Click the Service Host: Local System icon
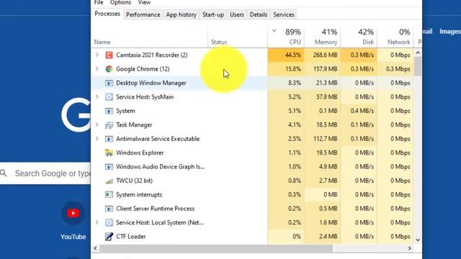This screenshot has width=461, height=259. pyautogui.click(x=109, y=222)
